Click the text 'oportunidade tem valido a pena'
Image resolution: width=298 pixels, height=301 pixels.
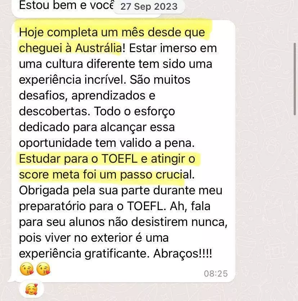click(107, 143)
